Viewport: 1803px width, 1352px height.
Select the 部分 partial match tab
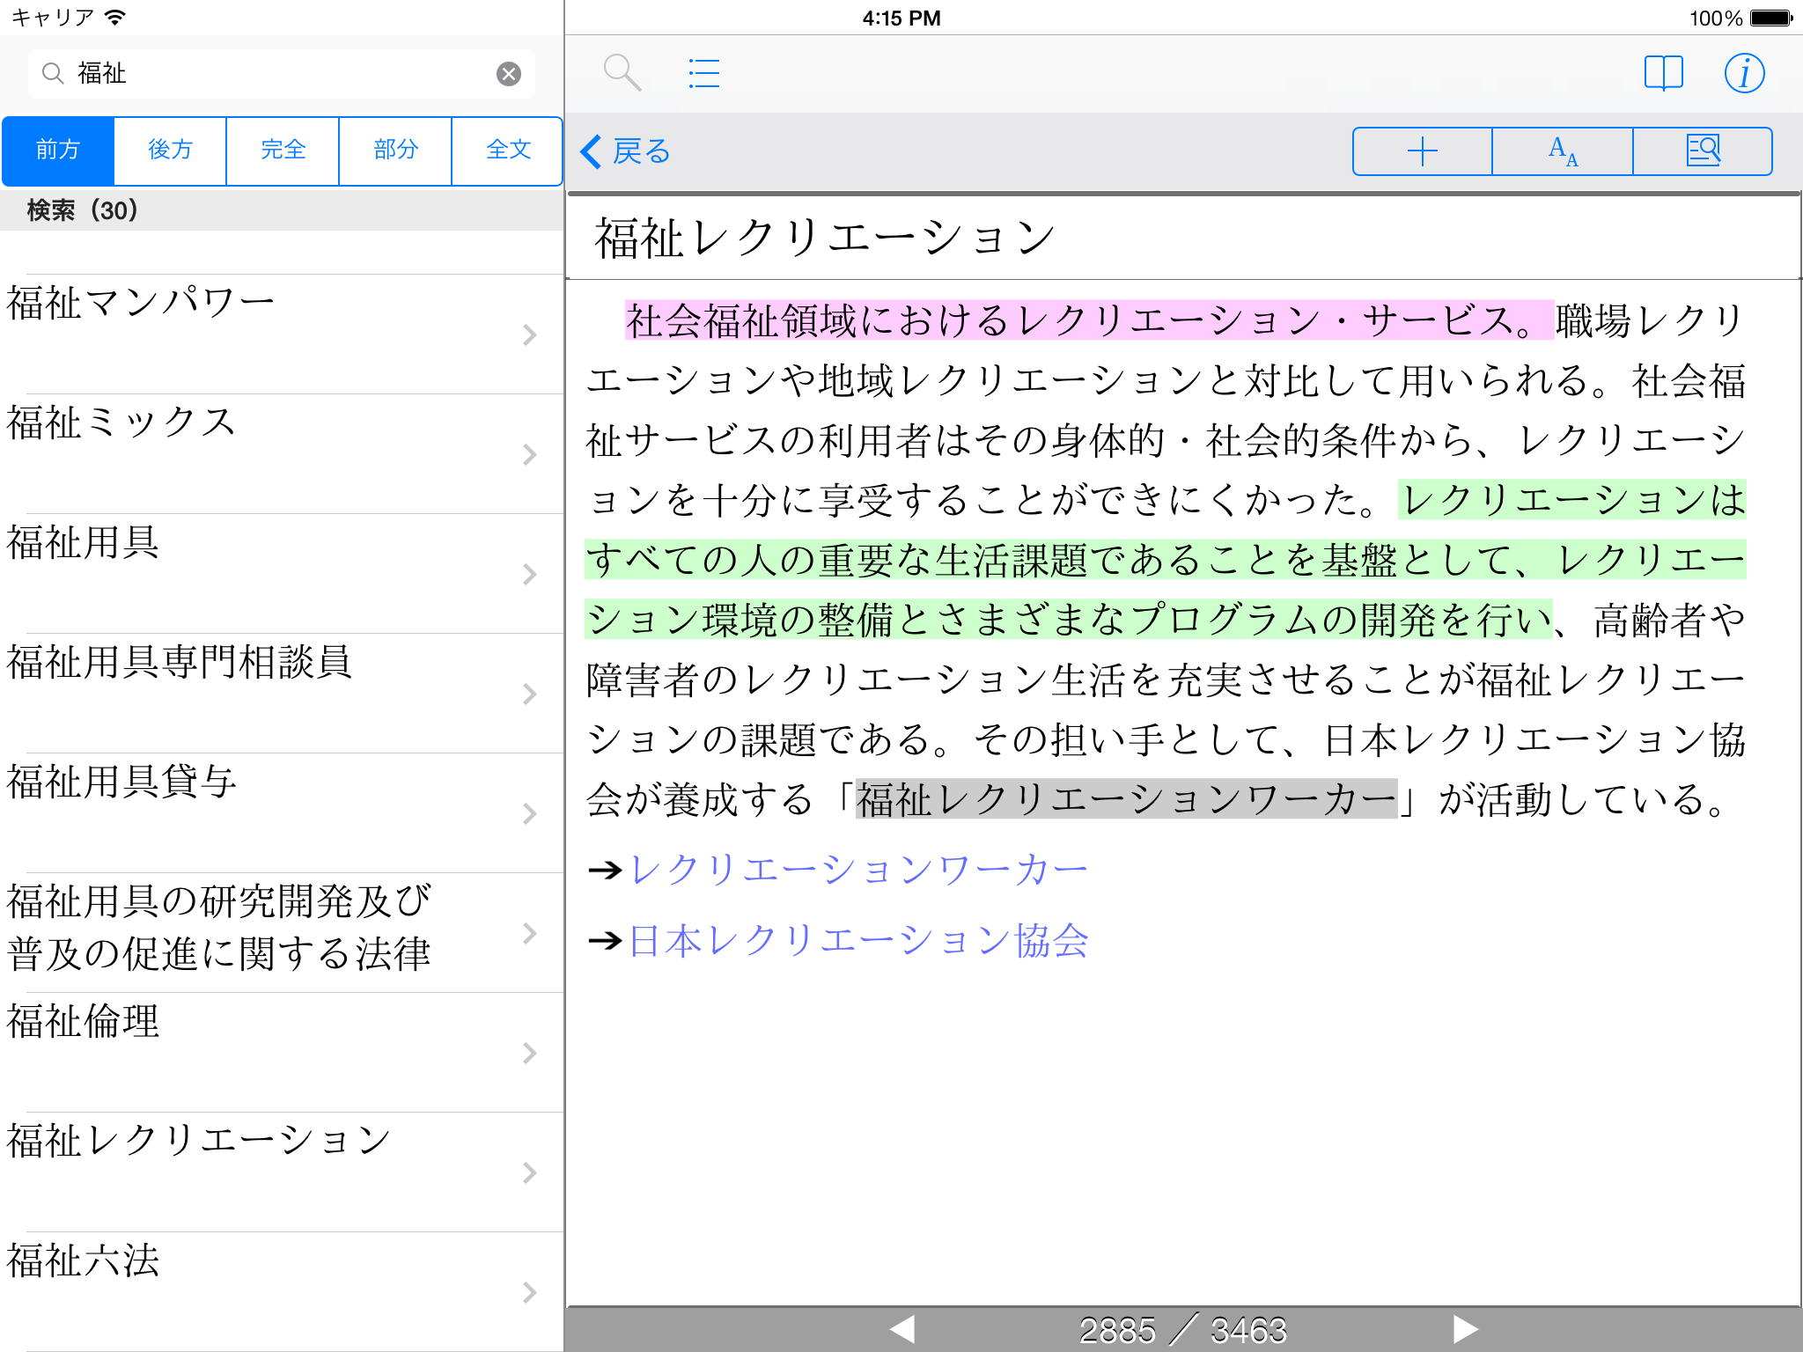[395, 151]
